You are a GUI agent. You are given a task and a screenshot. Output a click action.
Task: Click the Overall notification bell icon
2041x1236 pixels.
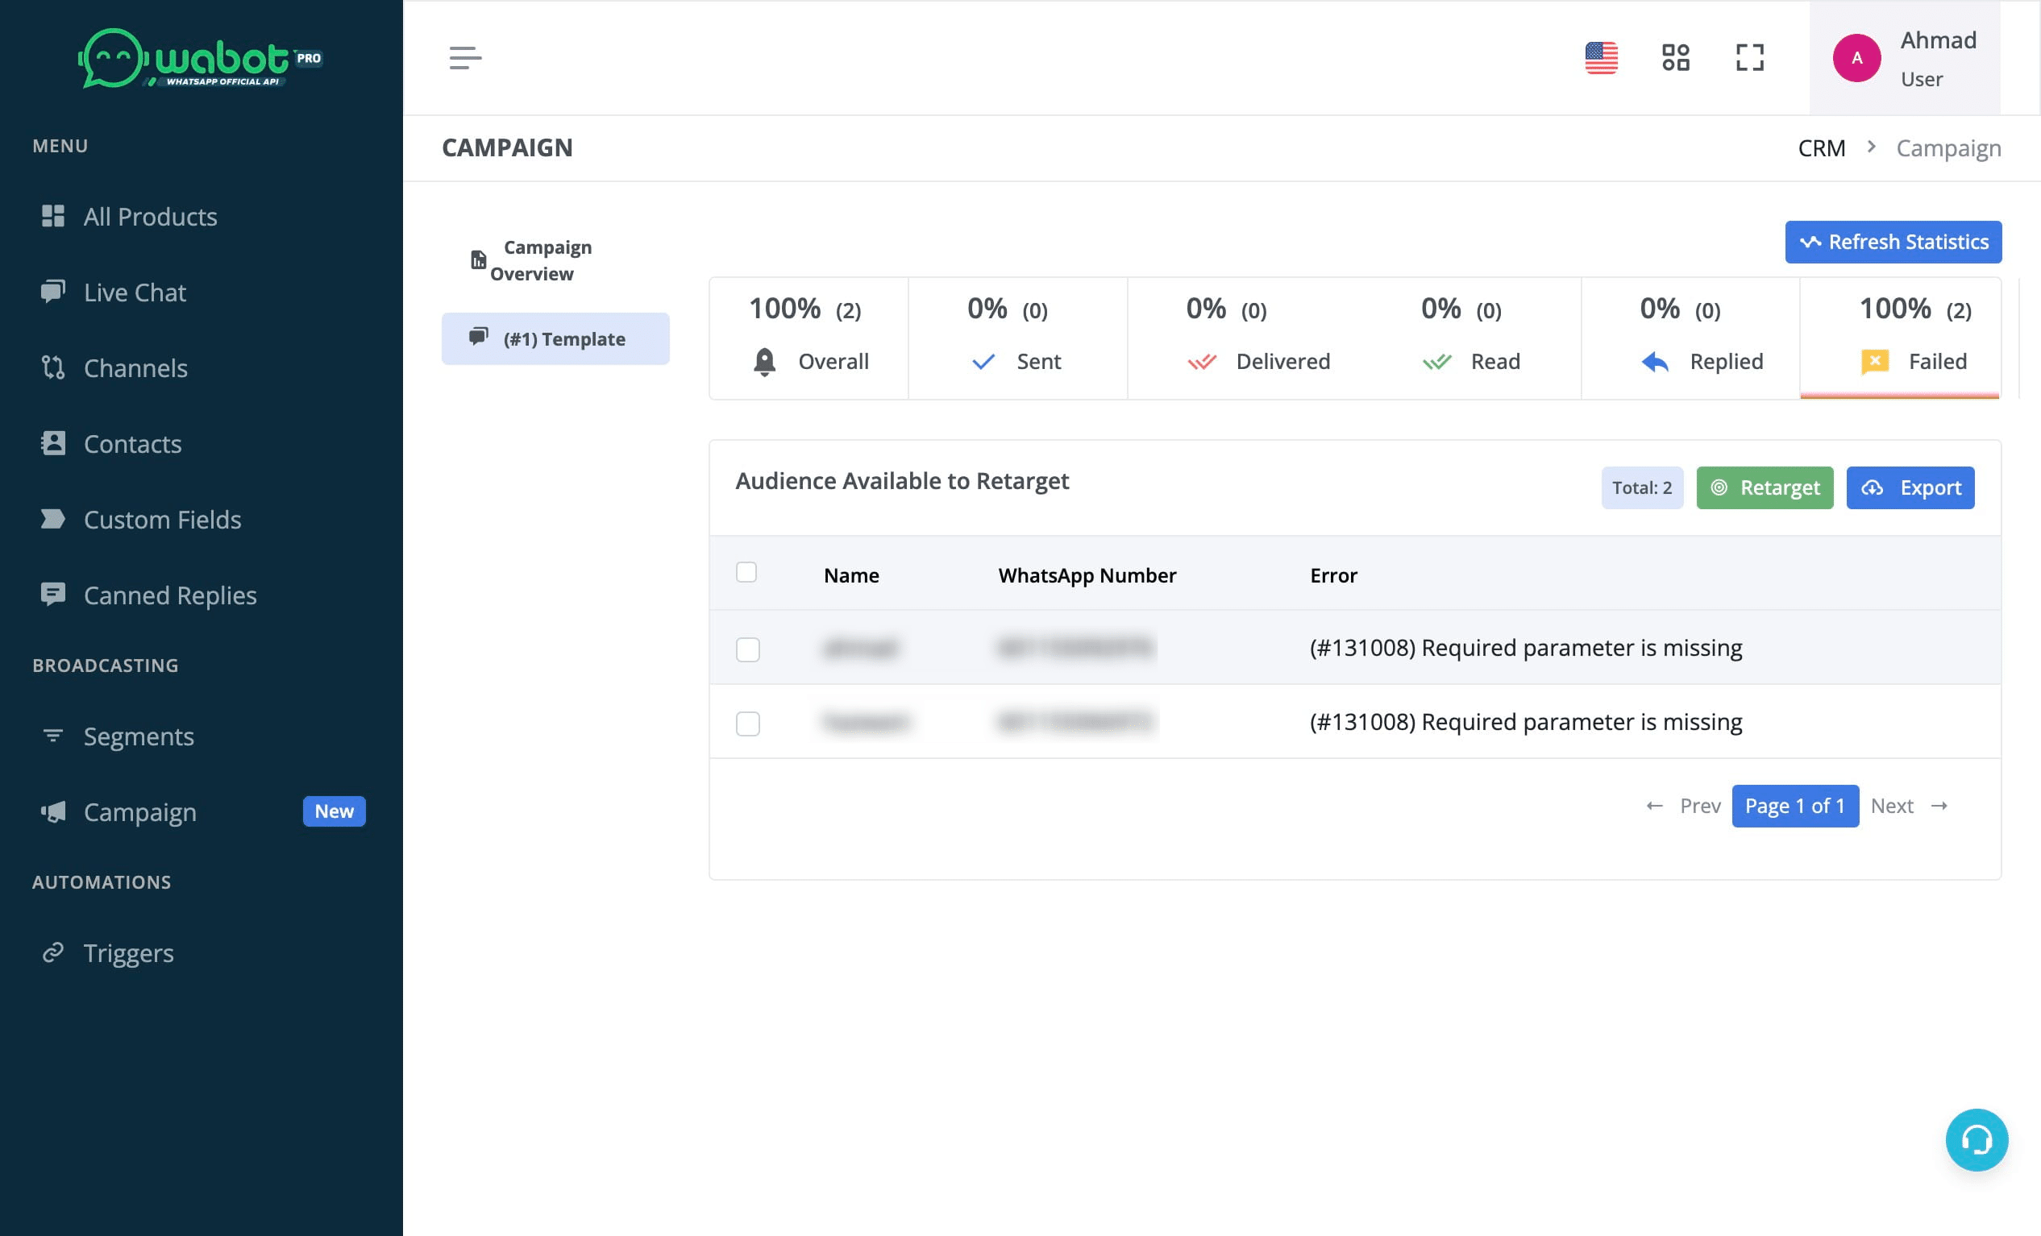[764, 362]
